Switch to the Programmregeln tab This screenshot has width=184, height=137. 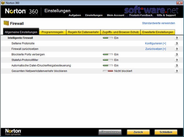[52, 32]
